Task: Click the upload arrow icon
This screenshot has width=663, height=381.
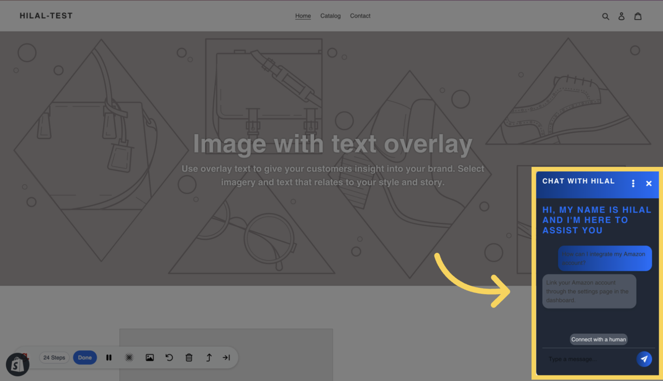Action: (208, 357)
